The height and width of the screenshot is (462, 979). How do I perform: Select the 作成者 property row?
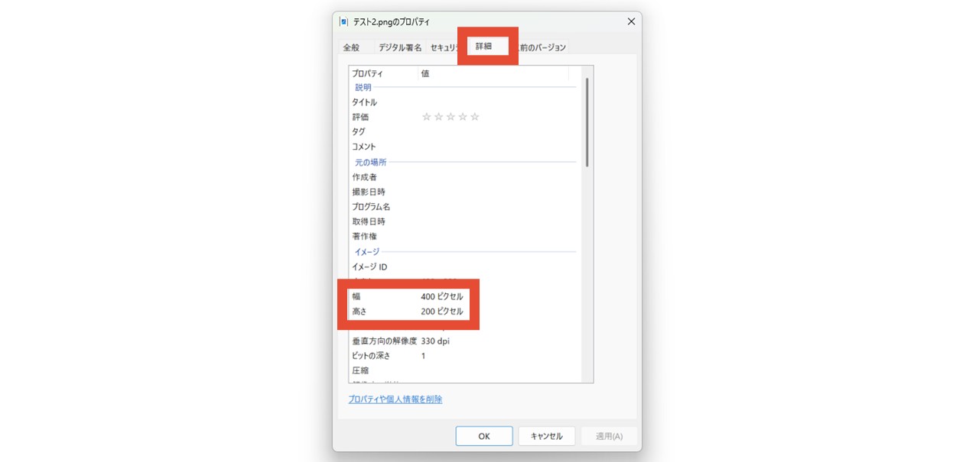(x=464, y=177)
